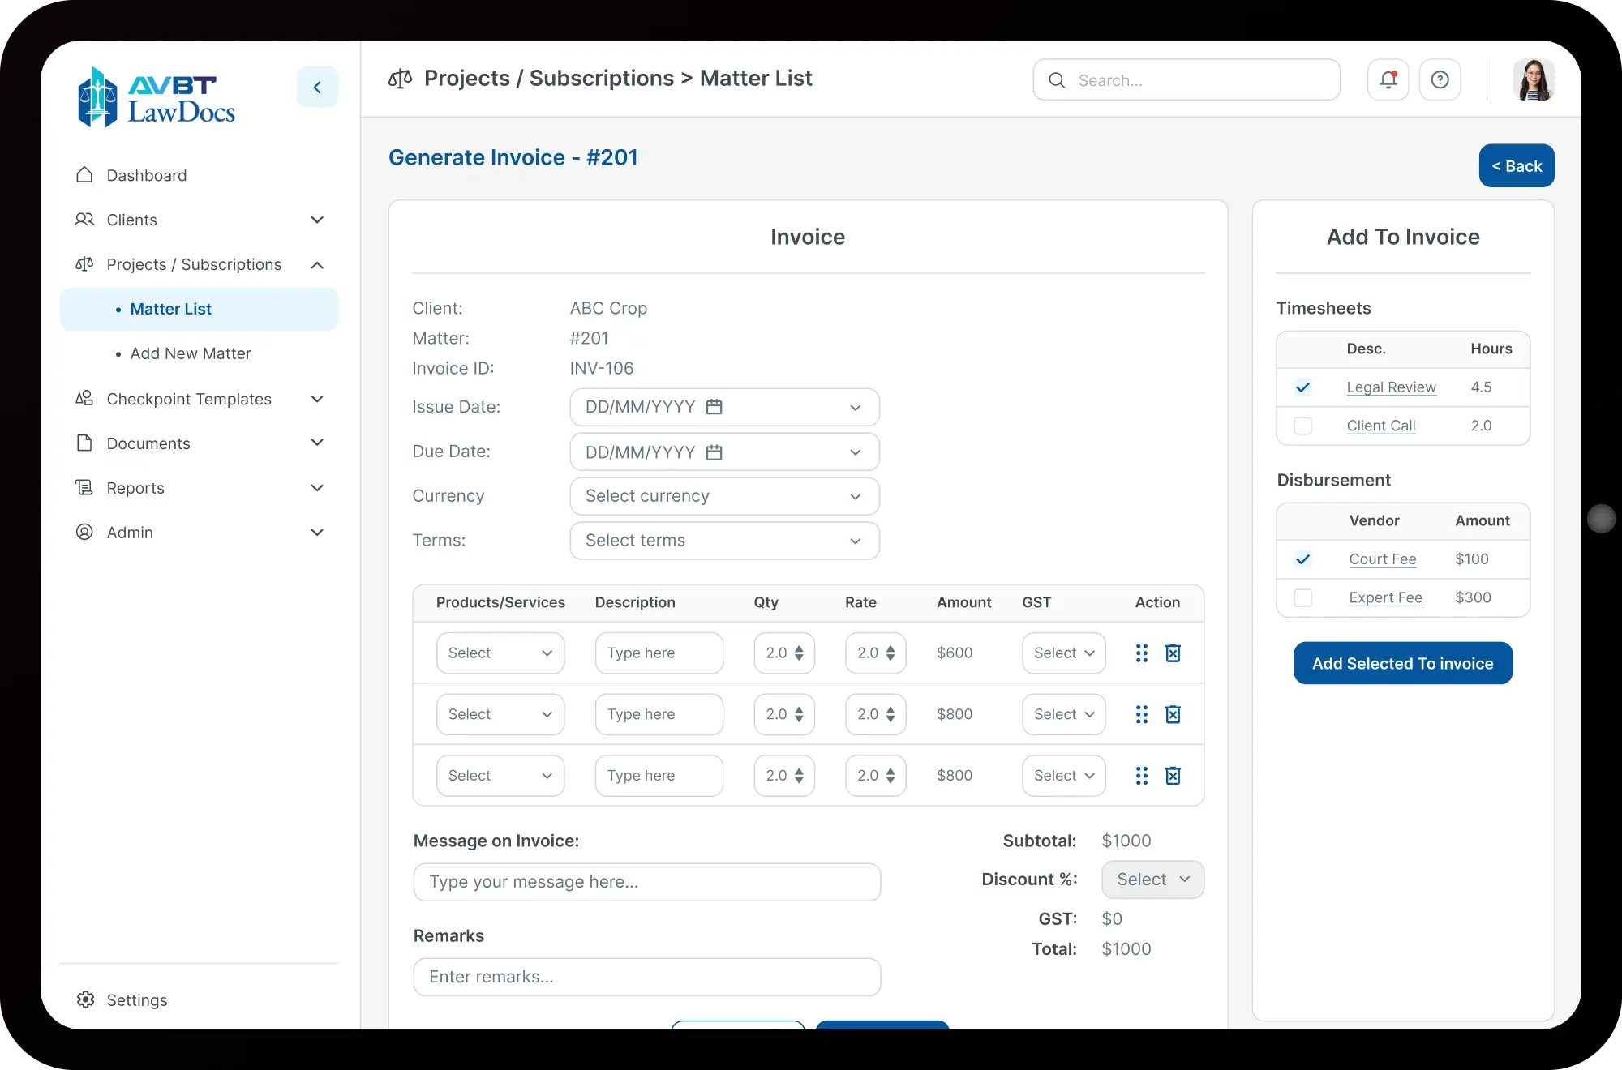Open Add New Matter page
This screenshot has height=1070, width=1622.
tap(191, 353)
